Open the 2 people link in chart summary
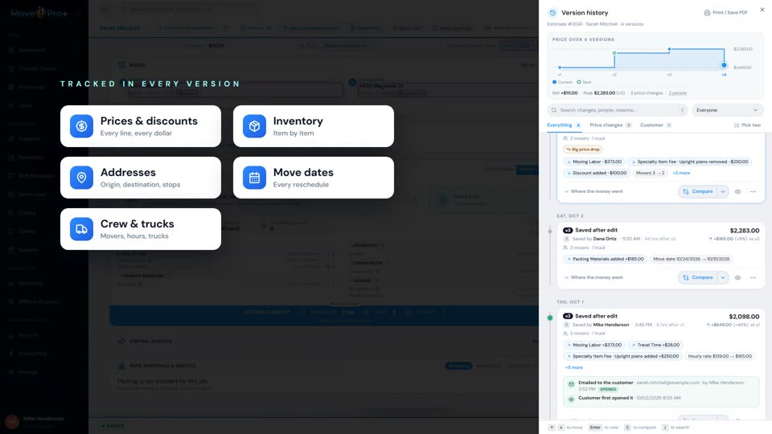The height and width of the screenshot is (434, 772). 677,93
